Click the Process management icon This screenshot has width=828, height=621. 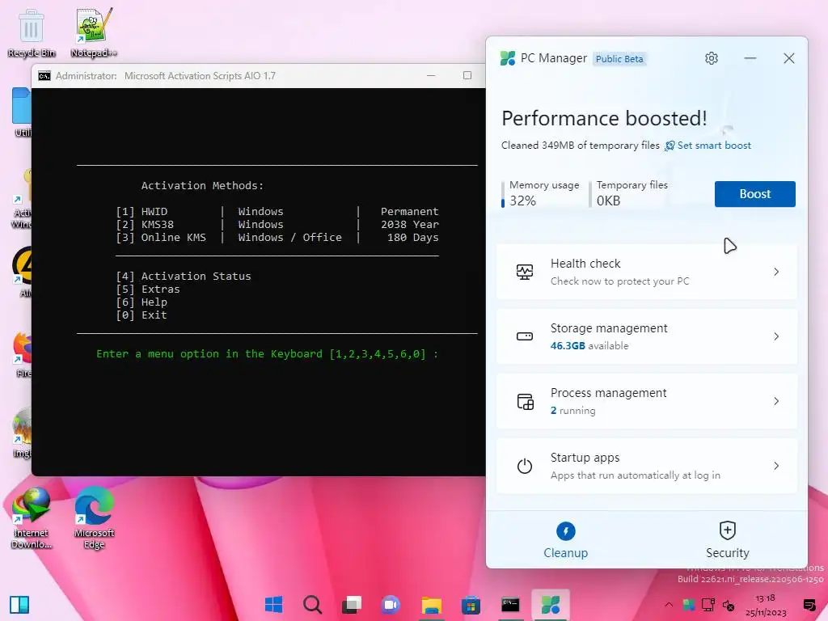(525, 401)
